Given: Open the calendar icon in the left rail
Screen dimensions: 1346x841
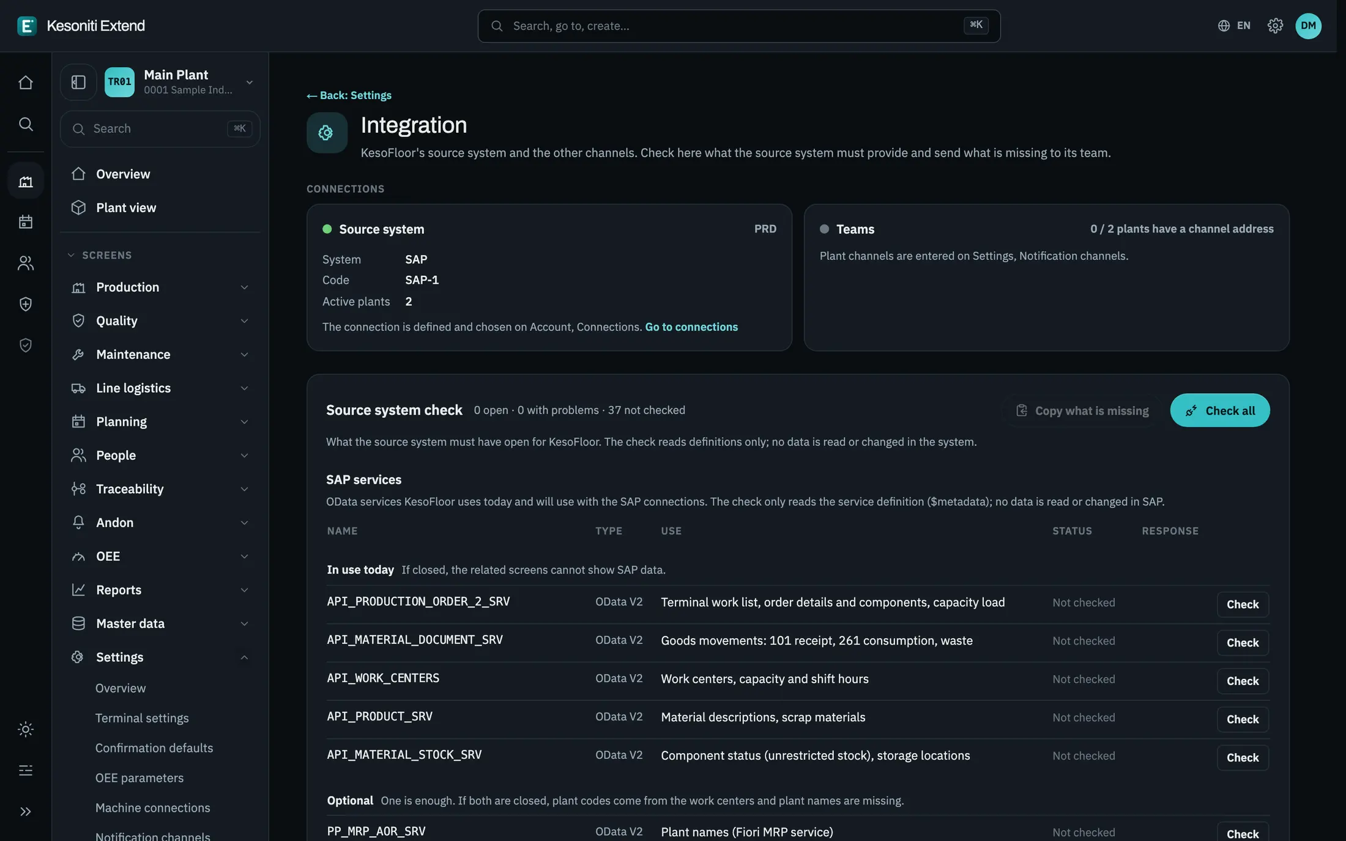Looking at the screenshot, I should (x=26, y=222).
